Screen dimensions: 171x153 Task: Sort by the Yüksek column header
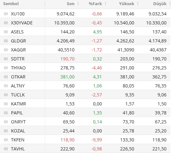click(x=126, y=4)
